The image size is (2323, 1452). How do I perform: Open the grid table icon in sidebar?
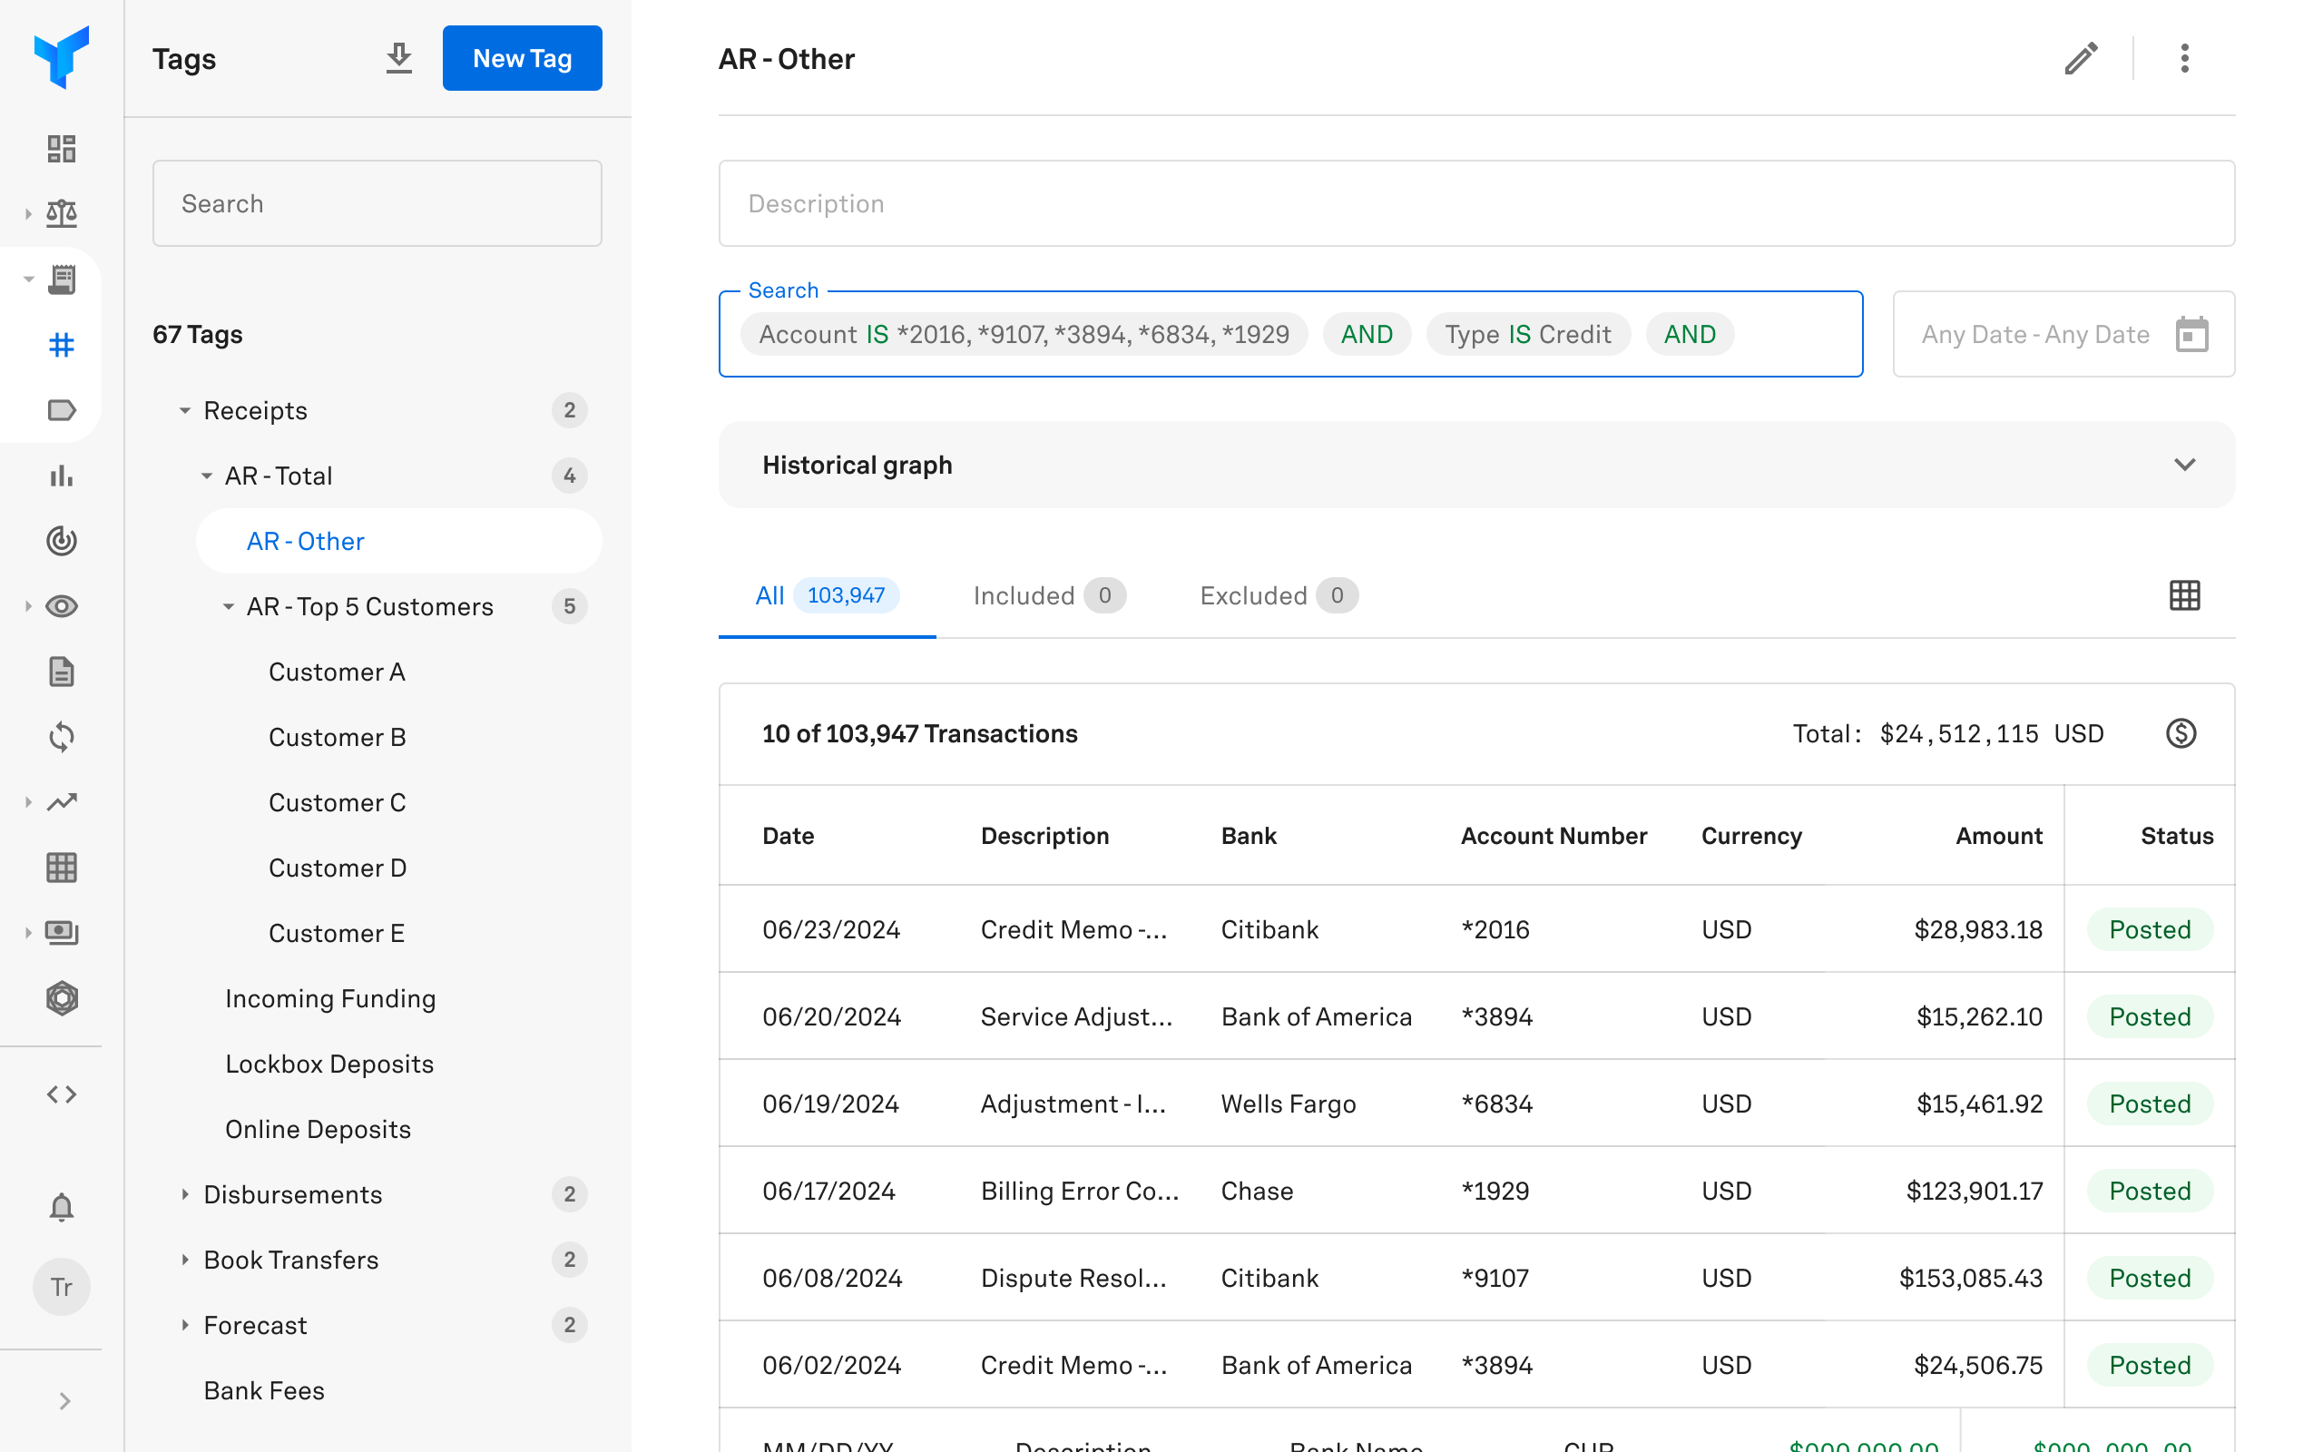click(62, 868)
